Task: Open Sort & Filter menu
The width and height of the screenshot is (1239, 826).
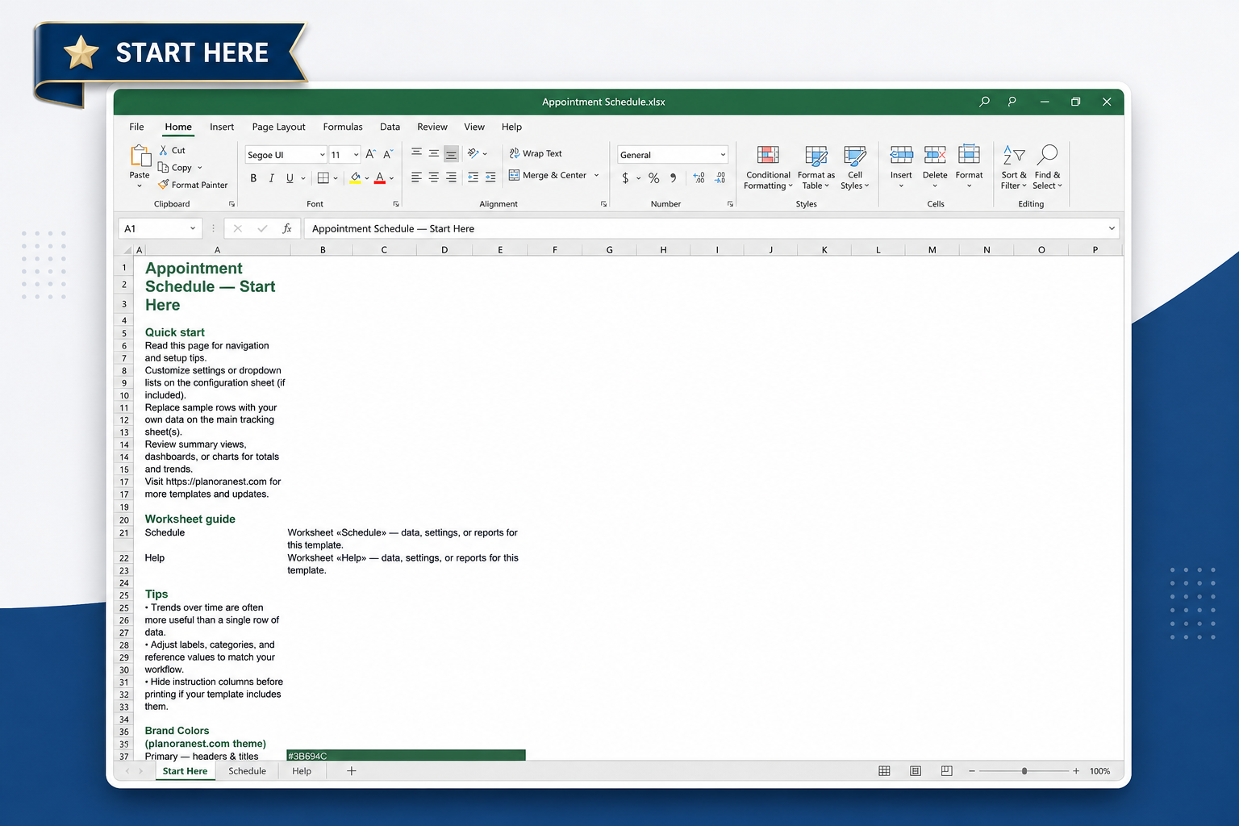Action: [1014, 168]
